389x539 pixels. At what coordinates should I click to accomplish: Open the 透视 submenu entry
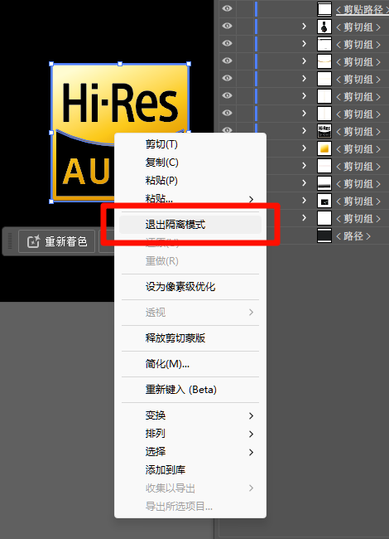tap(190, 312)
